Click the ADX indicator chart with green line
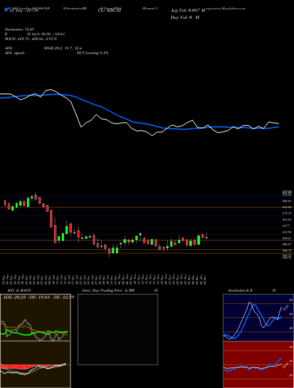Viewport: 294px width, 388px height. (x=35, y=317)
